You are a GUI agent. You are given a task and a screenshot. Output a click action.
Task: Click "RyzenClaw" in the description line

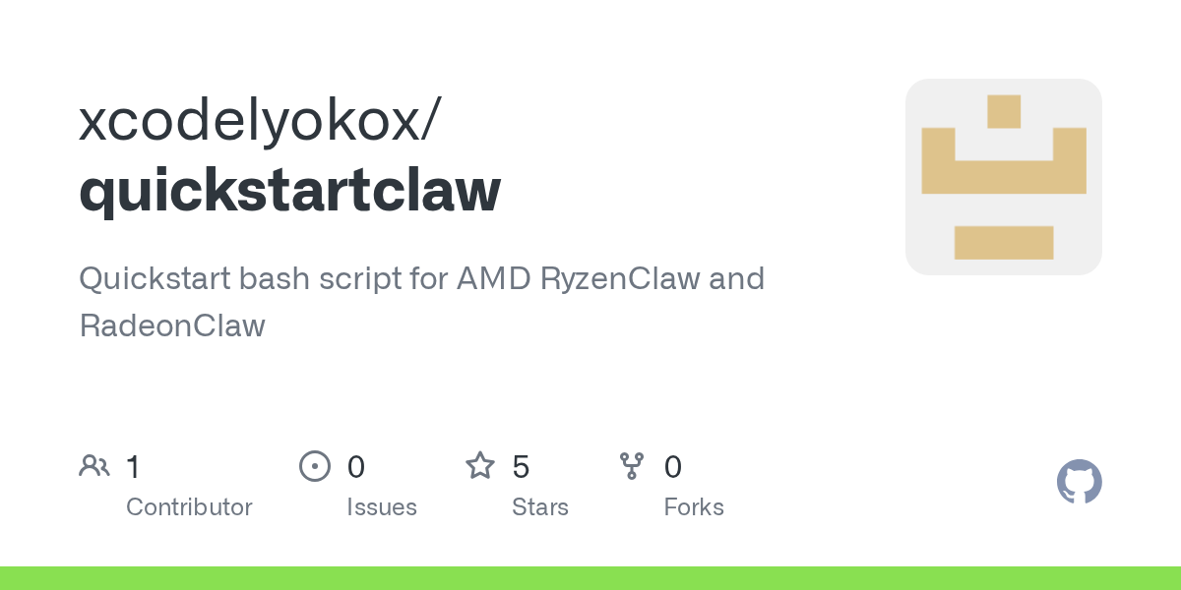coord(620,279)
